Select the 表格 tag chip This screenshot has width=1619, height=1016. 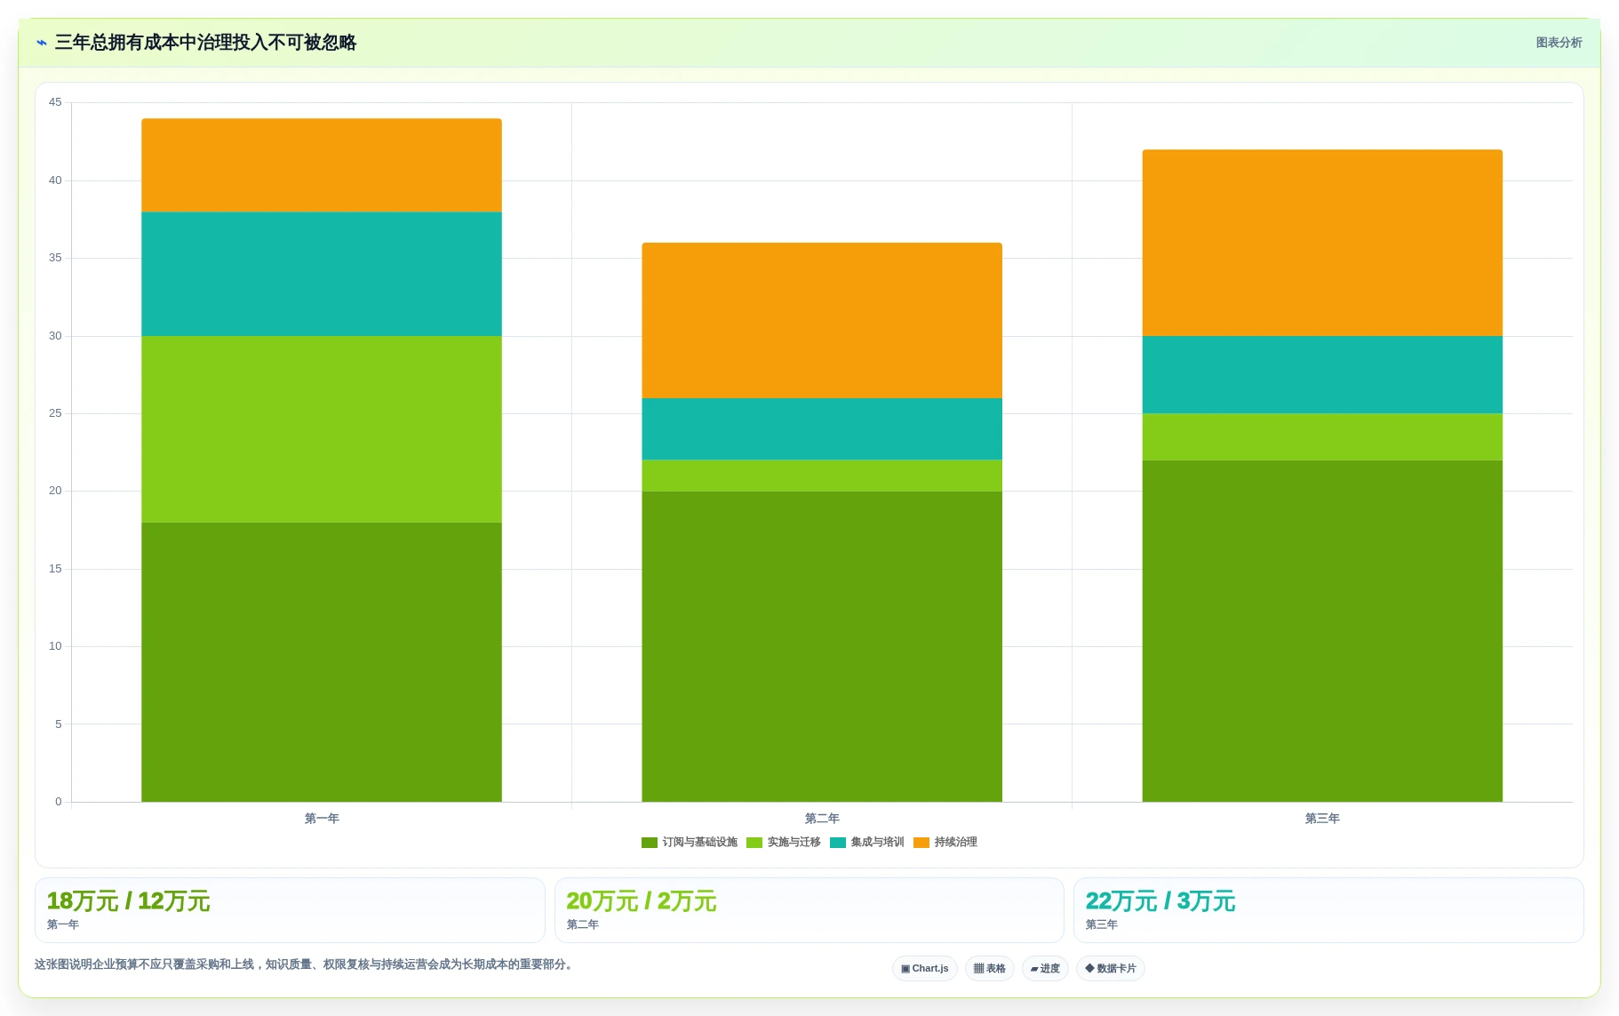[x=989, y=968]
